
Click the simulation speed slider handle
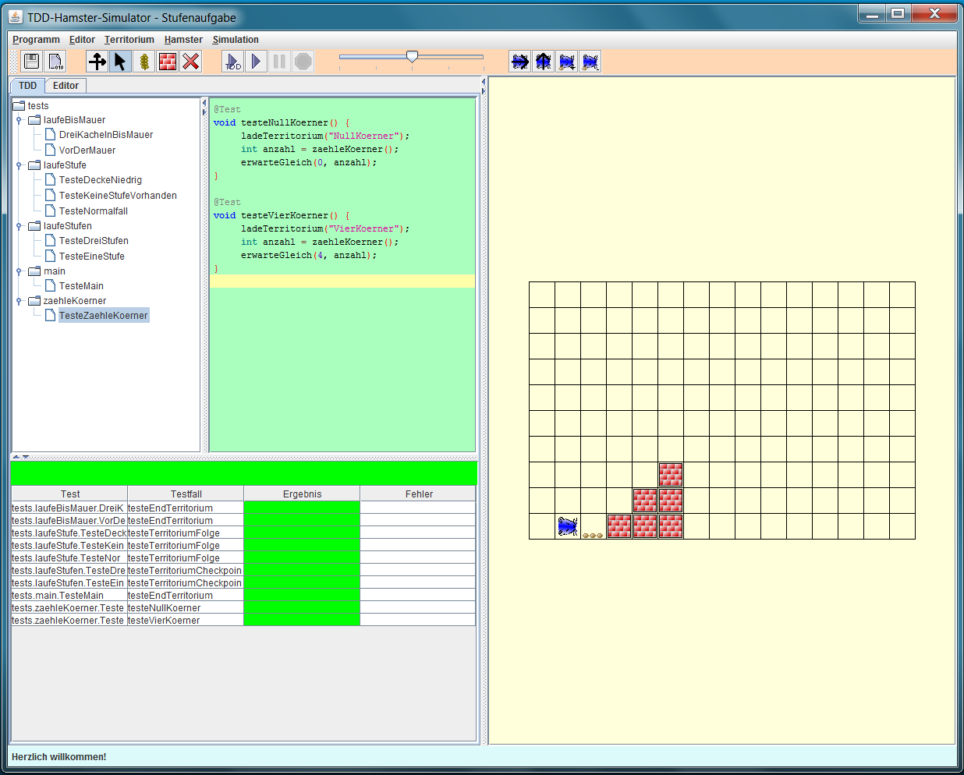412,56
